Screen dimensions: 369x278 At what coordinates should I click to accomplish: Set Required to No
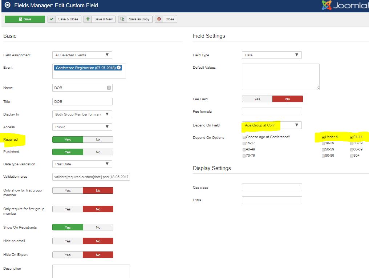click(98, 140)
